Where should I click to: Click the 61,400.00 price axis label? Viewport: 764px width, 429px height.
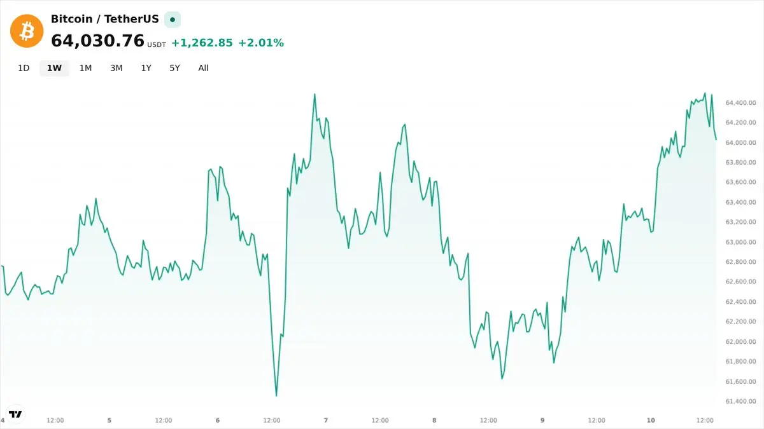pyautogui.click(x=740, y=401)
